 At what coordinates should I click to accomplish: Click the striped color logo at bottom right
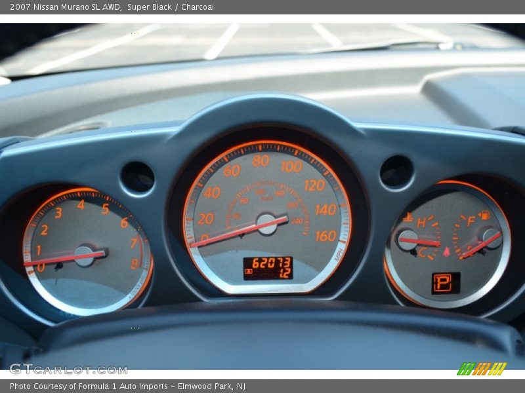click(482, 369)
